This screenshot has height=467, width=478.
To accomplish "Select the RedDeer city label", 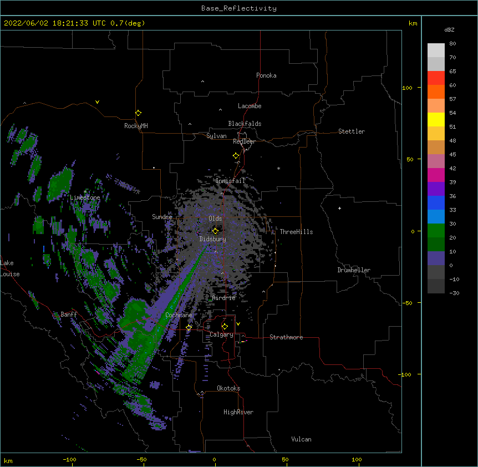I will pos(244,141).
